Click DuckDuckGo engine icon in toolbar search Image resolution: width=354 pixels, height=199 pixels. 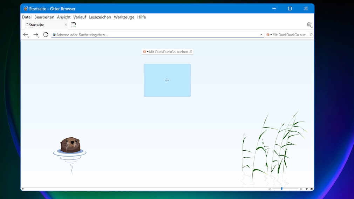[268, 35]
